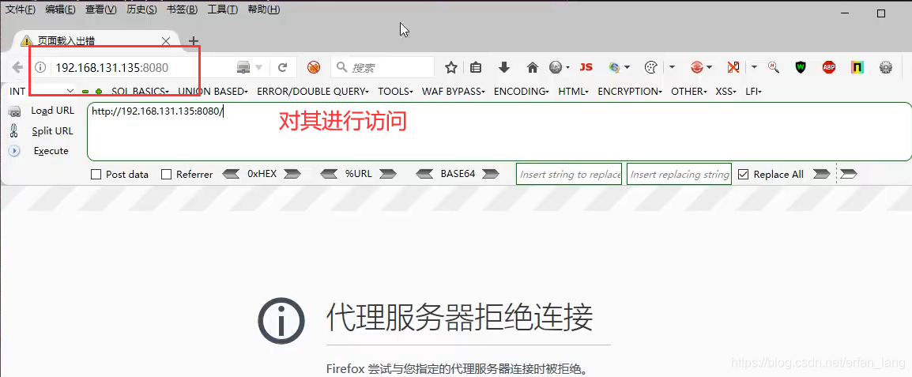Select the 页面载入出错 tab

pos(96,41)
